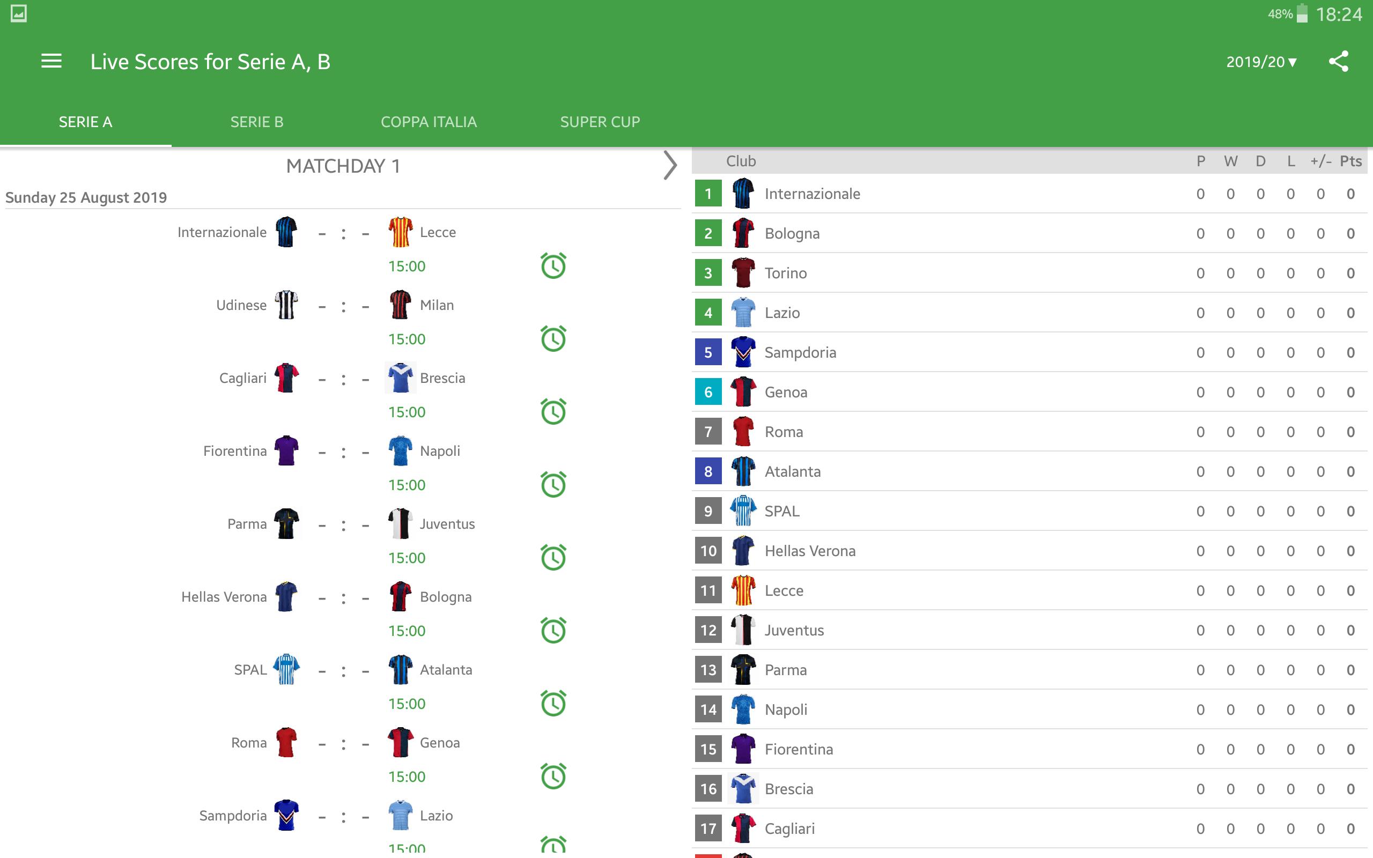Toggle the Hellas Verona vs Bologna match alert

tap(552, 630)
